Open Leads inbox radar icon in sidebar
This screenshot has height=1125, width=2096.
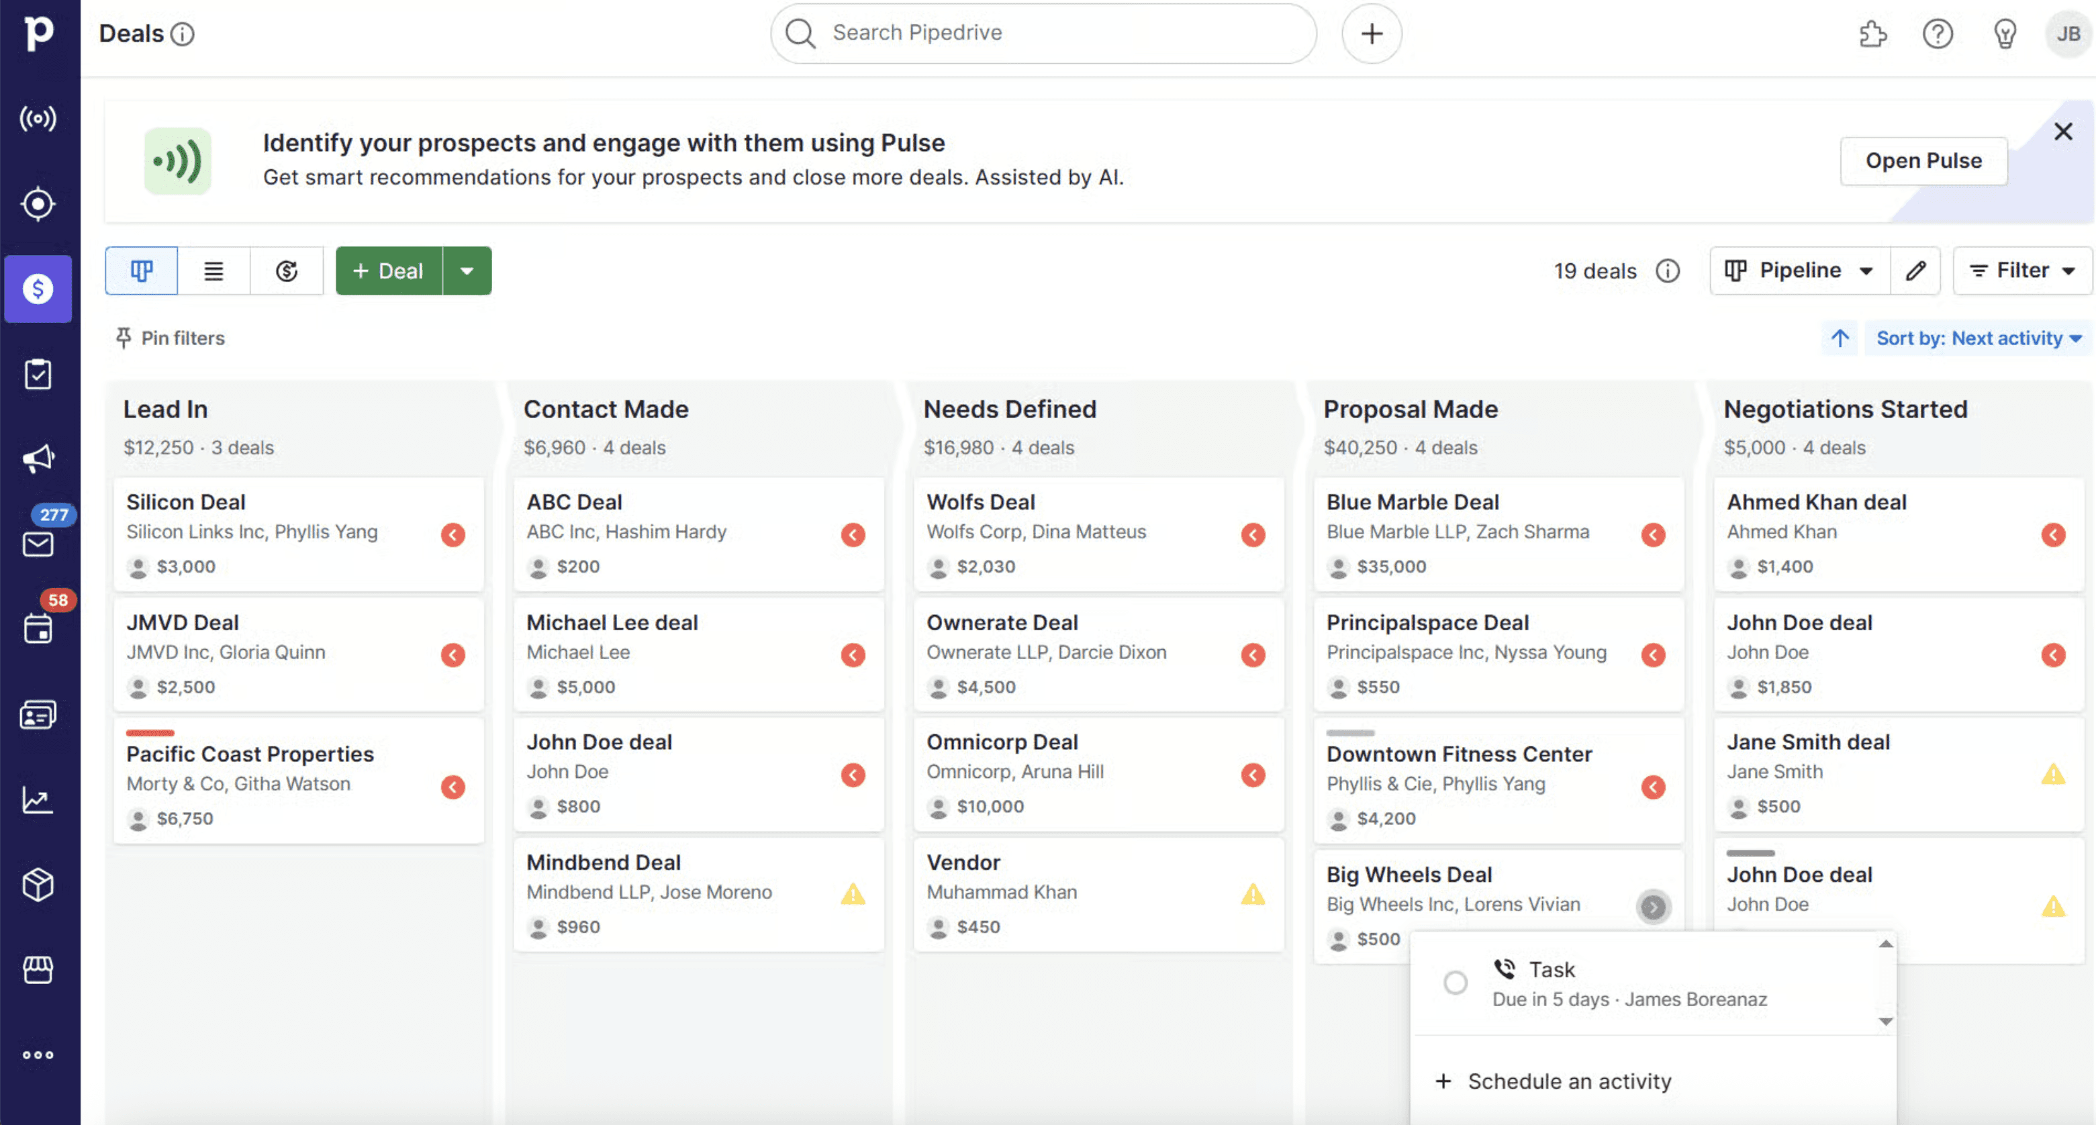click(x=38, y=203)
